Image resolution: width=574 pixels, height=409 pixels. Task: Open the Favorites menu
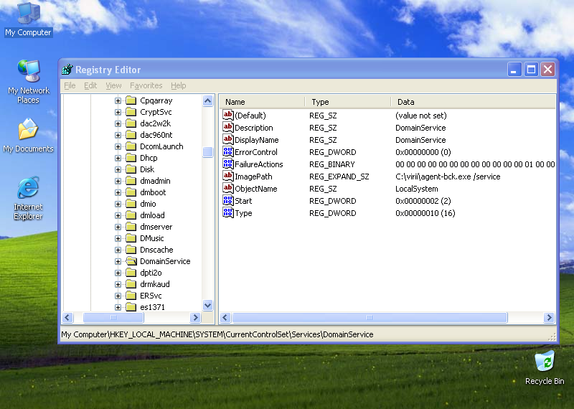click(146, 85)
